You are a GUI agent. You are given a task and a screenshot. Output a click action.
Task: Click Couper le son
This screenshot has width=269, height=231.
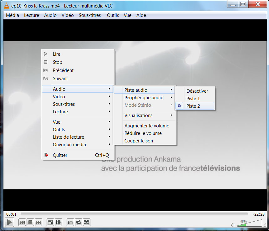coord(145,141)
